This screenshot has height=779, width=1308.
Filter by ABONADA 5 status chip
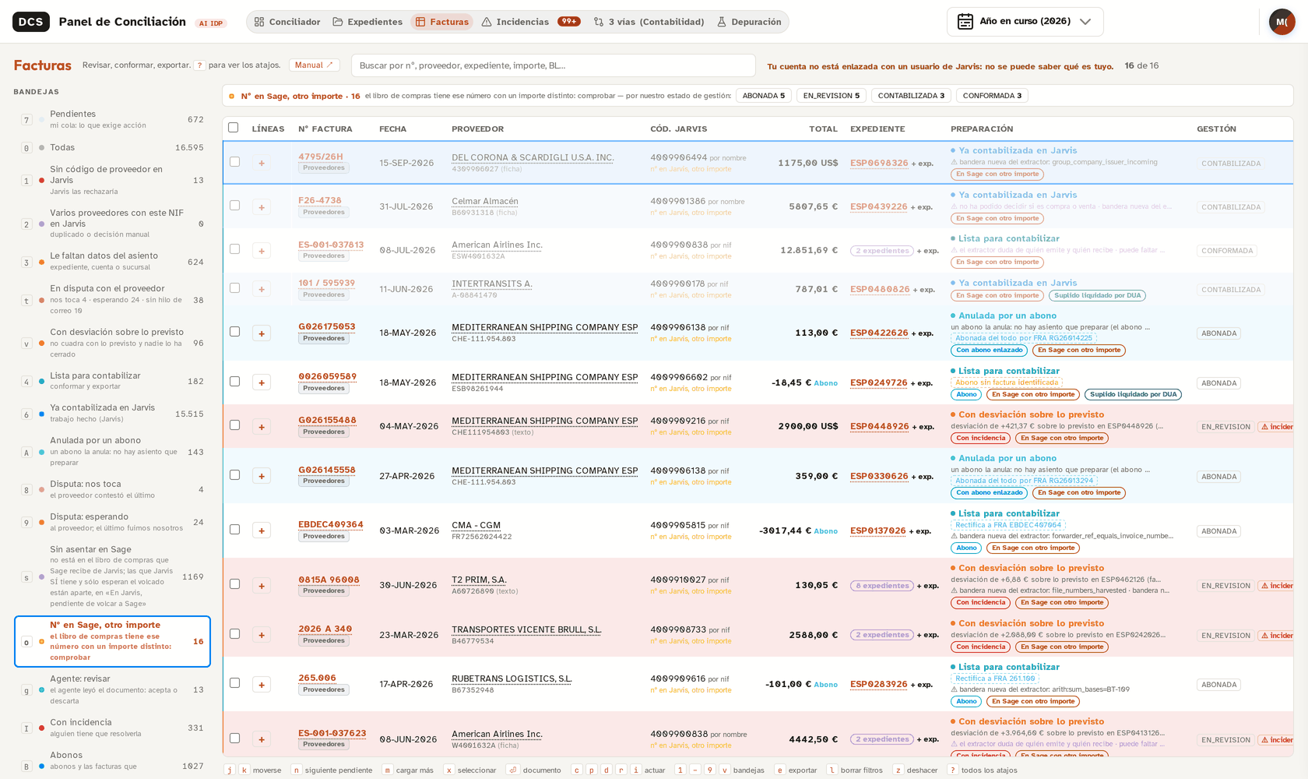click(764, 96)
